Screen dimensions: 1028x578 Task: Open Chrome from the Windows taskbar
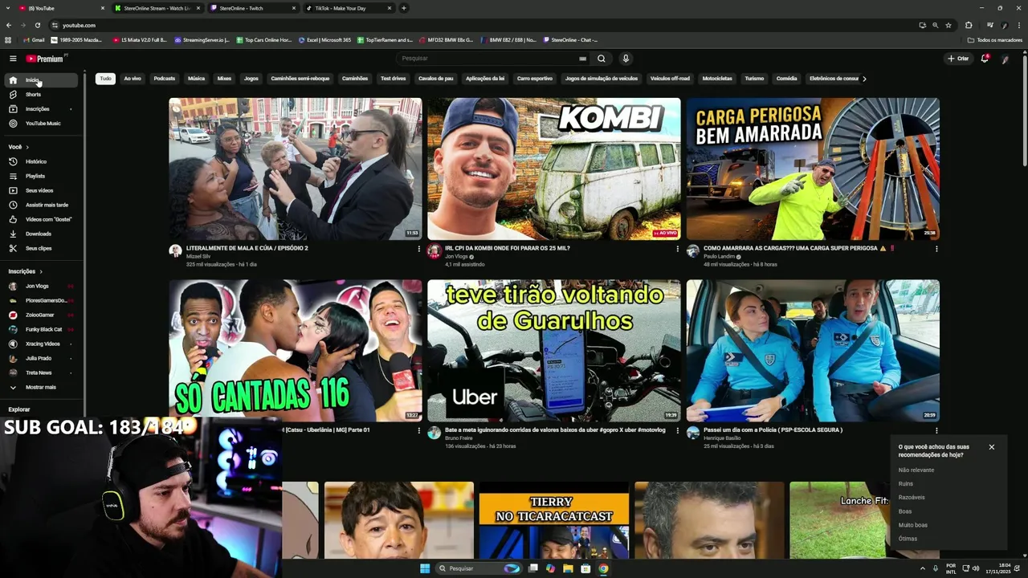(603, 568)
